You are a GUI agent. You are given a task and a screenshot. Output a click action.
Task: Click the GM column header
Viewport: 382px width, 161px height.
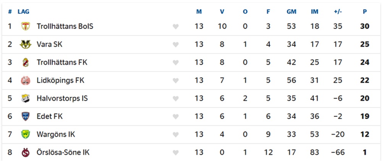tap(291, 12)
